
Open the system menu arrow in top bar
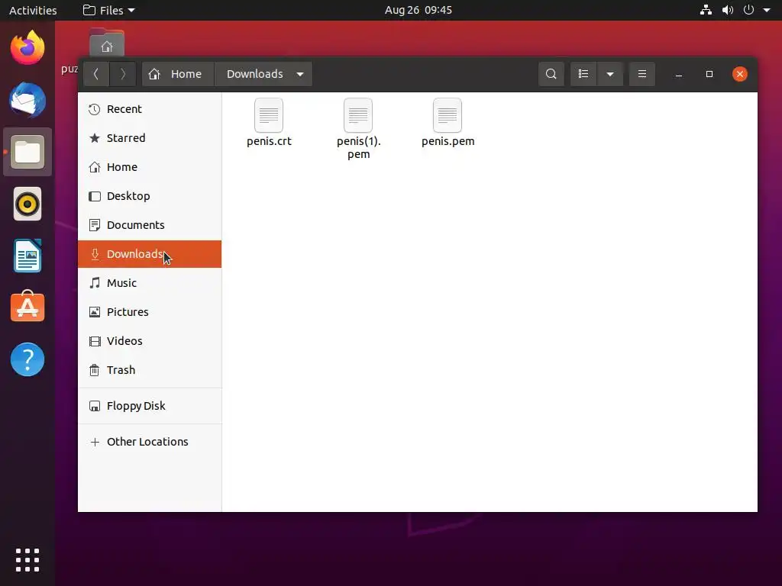767,10
